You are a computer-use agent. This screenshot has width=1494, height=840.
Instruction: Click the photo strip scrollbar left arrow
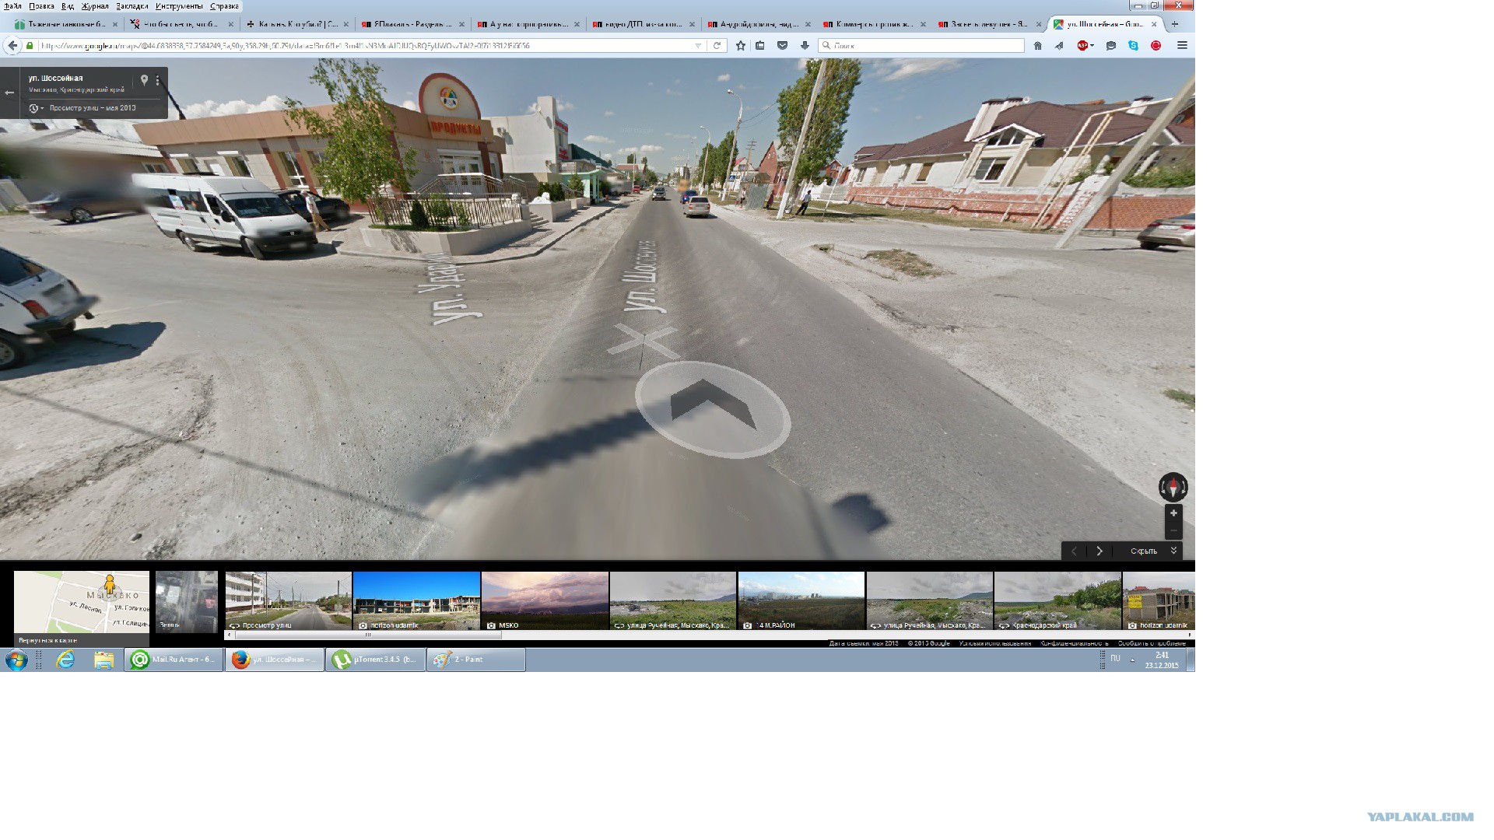(229, 635)
